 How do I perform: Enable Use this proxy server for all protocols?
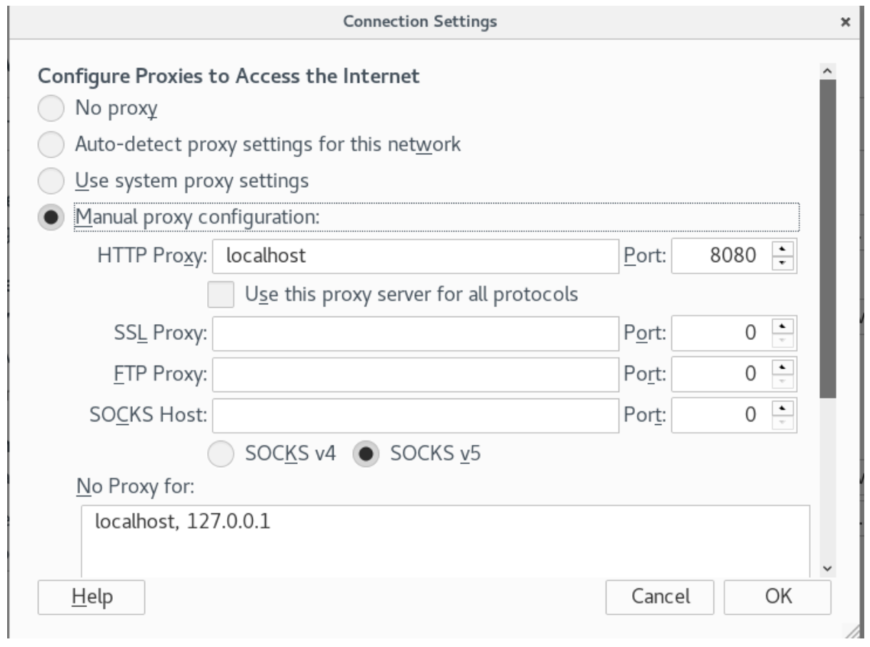(x=221, y=294)
